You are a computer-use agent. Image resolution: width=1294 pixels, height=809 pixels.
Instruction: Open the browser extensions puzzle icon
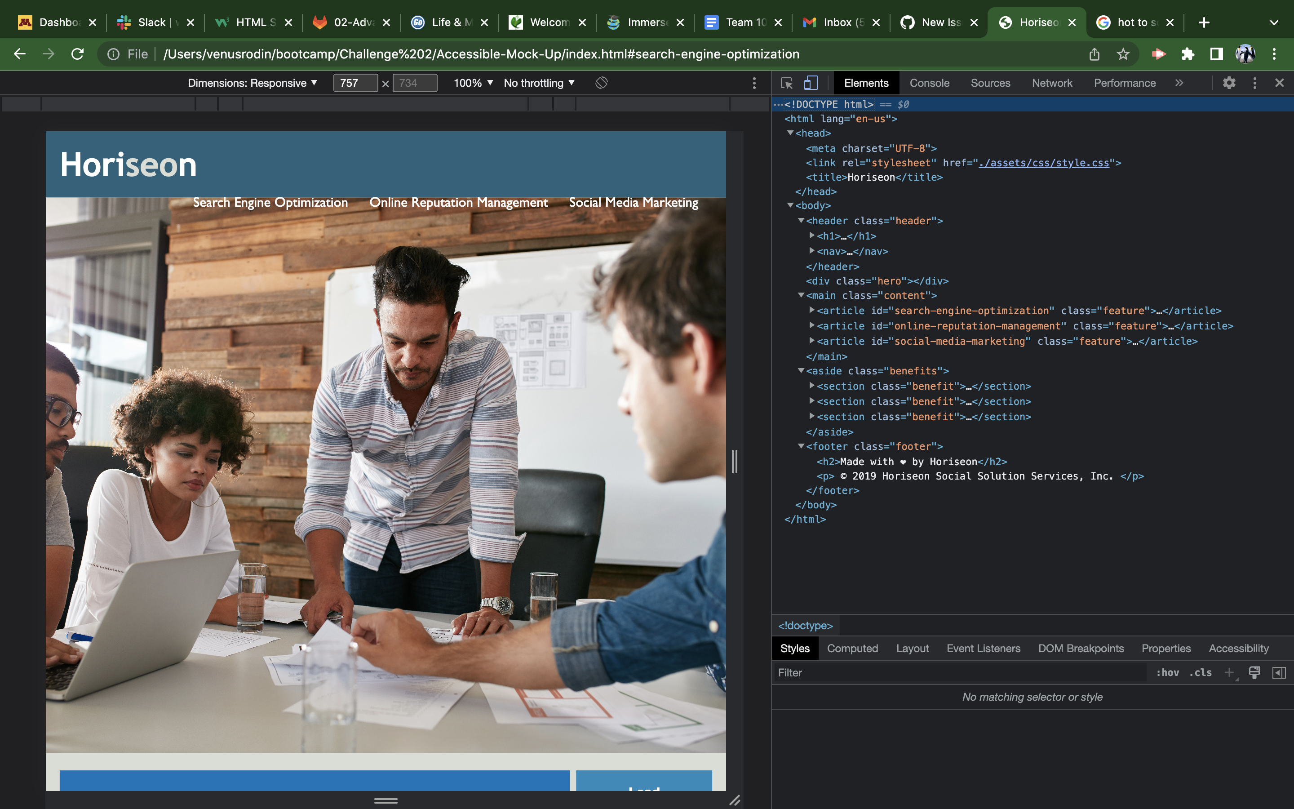pyautogui.click(x=1188, y=53)
